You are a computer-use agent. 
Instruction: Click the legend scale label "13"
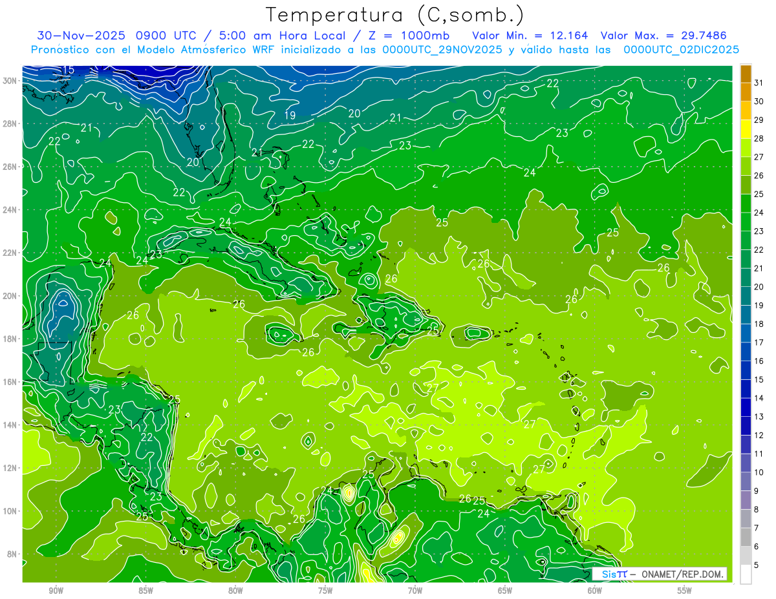tap(759, 417)
